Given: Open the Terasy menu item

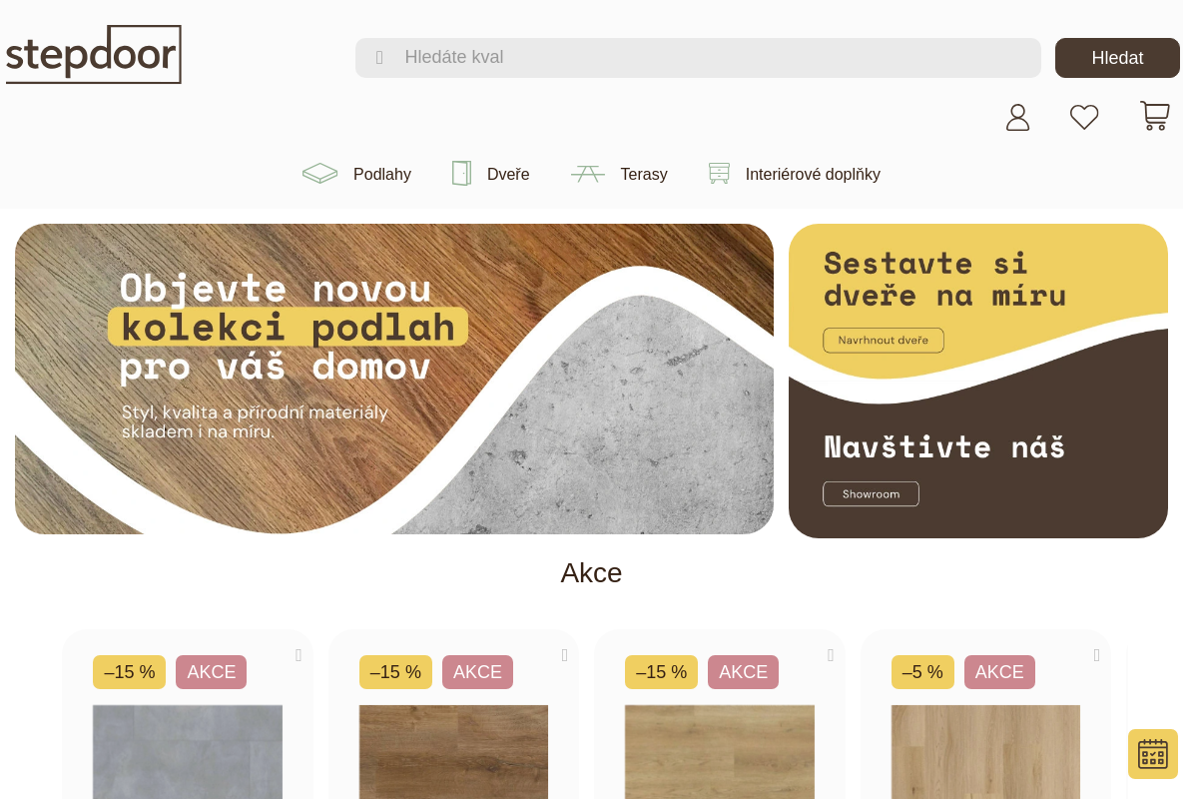Looking at the screenshot, I should 644,174.
